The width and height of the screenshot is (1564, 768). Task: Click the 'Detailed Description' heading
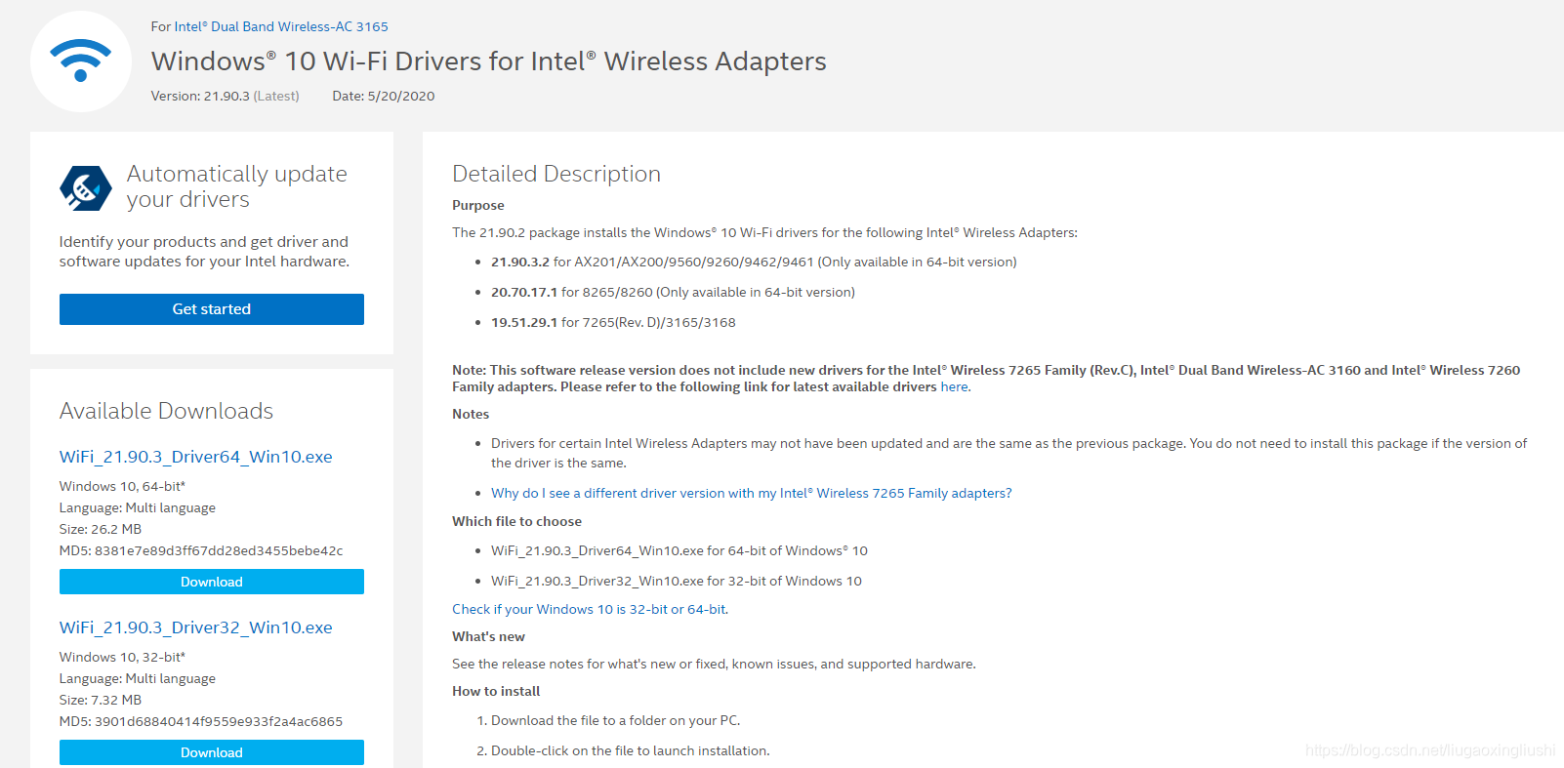(x=556, y=174)
